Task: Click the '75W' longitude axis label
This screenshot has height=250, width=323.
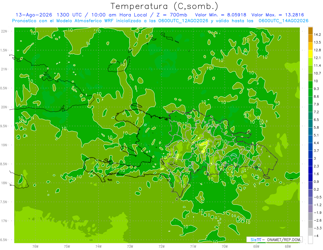Action: 67,246
